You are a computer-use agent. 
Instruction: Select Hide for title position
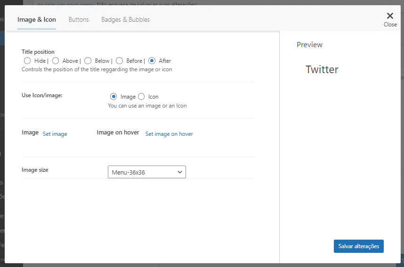coord(27,61)
